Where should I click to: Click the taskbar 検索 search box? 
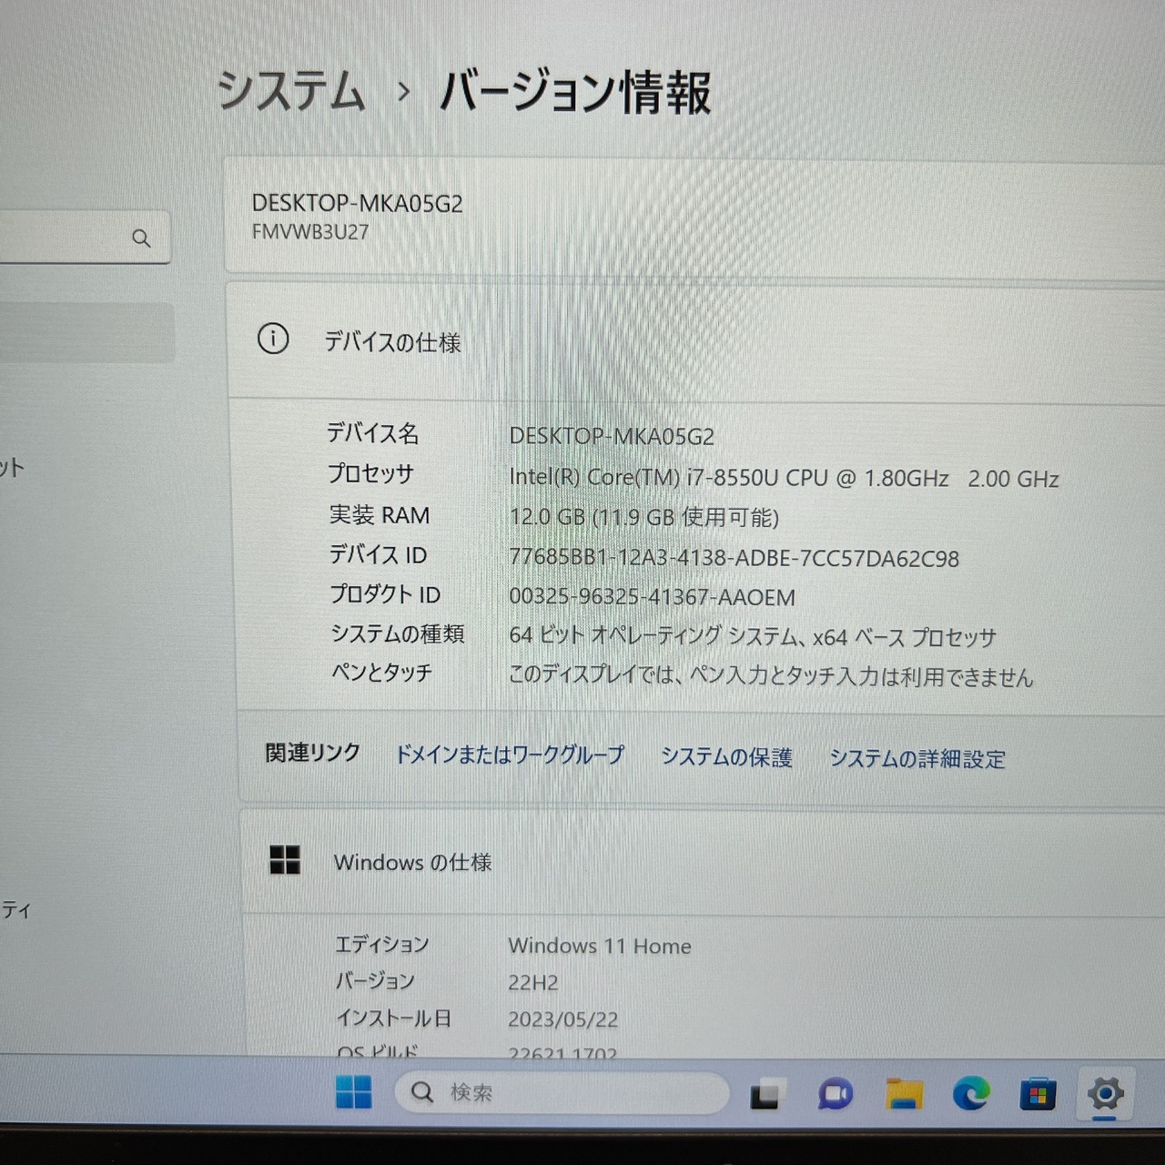click(x=562, y=1092)
